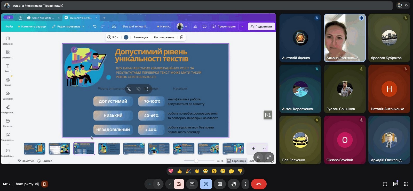Turn on the camera
Image resolution: width=413 pixels, height=191 pixels.
(x=179, y=184)
